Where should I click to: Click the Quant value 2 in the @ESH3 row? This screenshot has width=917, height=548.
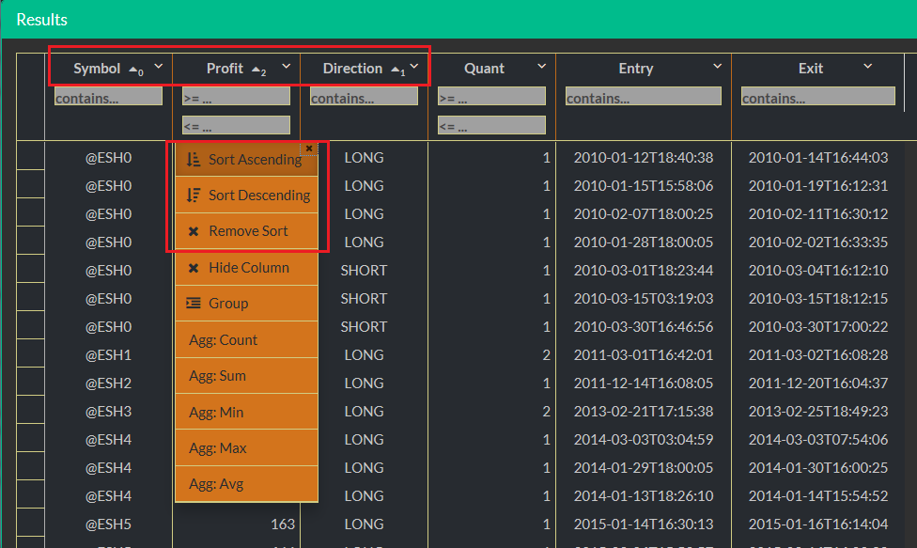point(546,411)
